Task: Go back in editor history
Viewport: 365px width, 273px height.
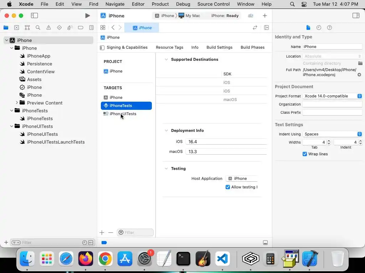Action: coord(113,28)
